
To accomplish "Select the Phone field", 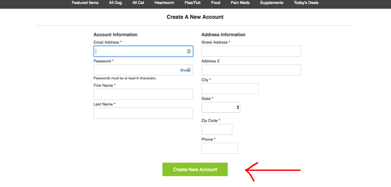I will [219, 148].
